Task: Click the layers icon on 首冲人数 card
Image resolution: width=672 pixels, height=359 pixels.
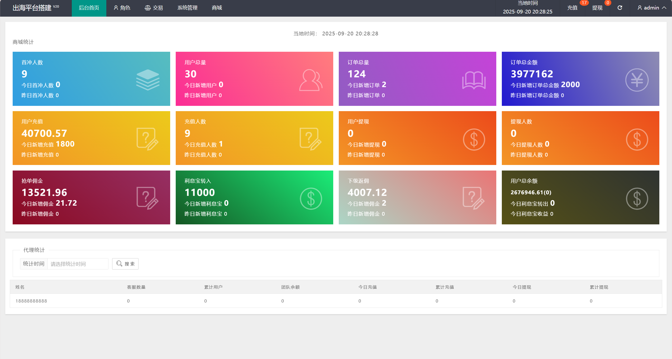Action: [148, 80]
